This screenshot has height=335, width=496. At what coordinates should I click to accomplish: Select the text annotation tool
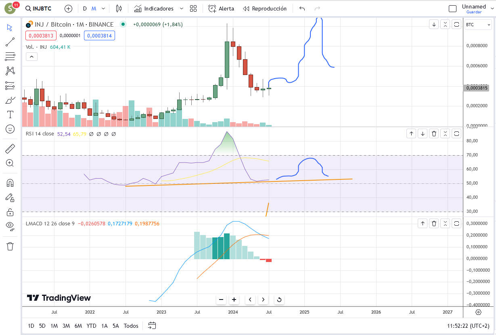10,114
